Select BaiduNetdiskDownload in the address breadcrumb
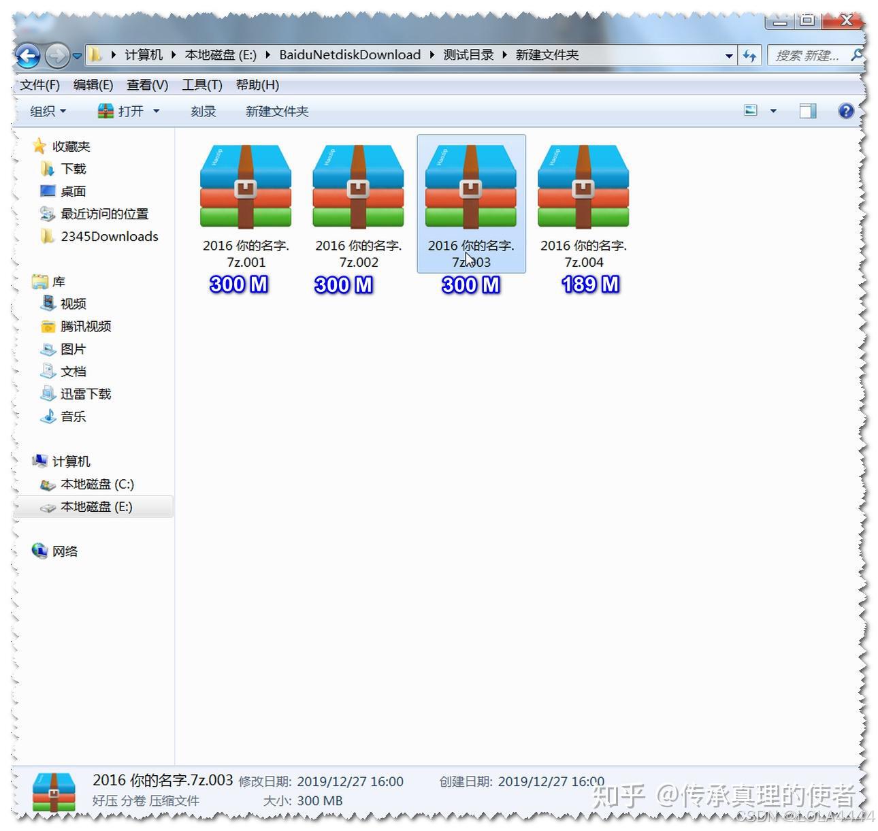 (350, 55)
